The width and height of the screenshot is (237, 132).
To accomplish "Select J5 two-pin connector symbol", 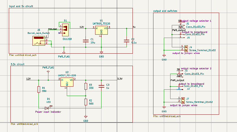I will coord(181,36).
